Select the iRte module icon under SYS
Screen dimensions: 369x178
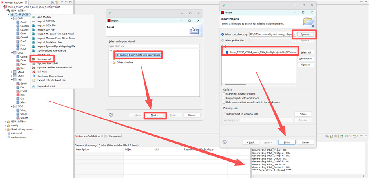tap(18, 95)
